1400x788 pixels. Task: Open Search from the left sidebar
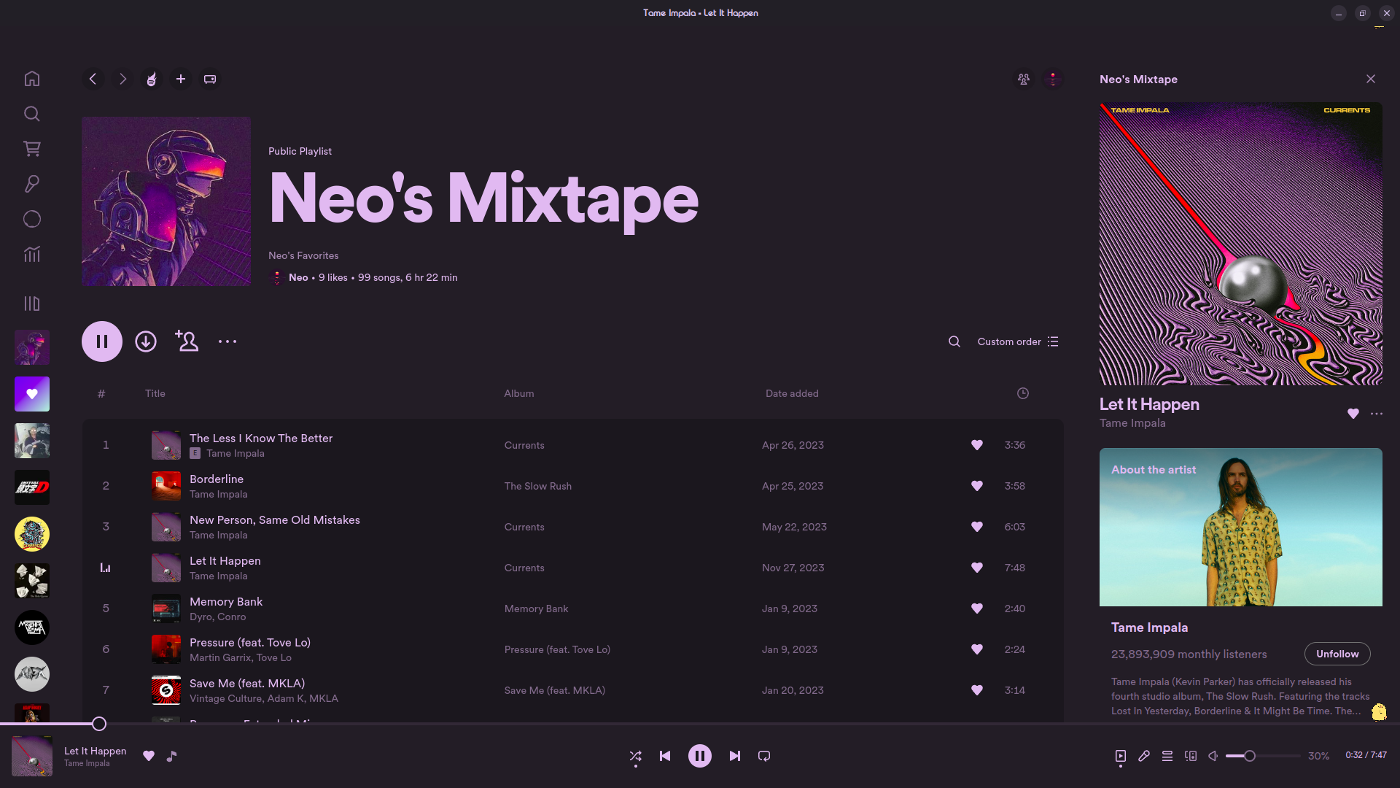(31, 114)
